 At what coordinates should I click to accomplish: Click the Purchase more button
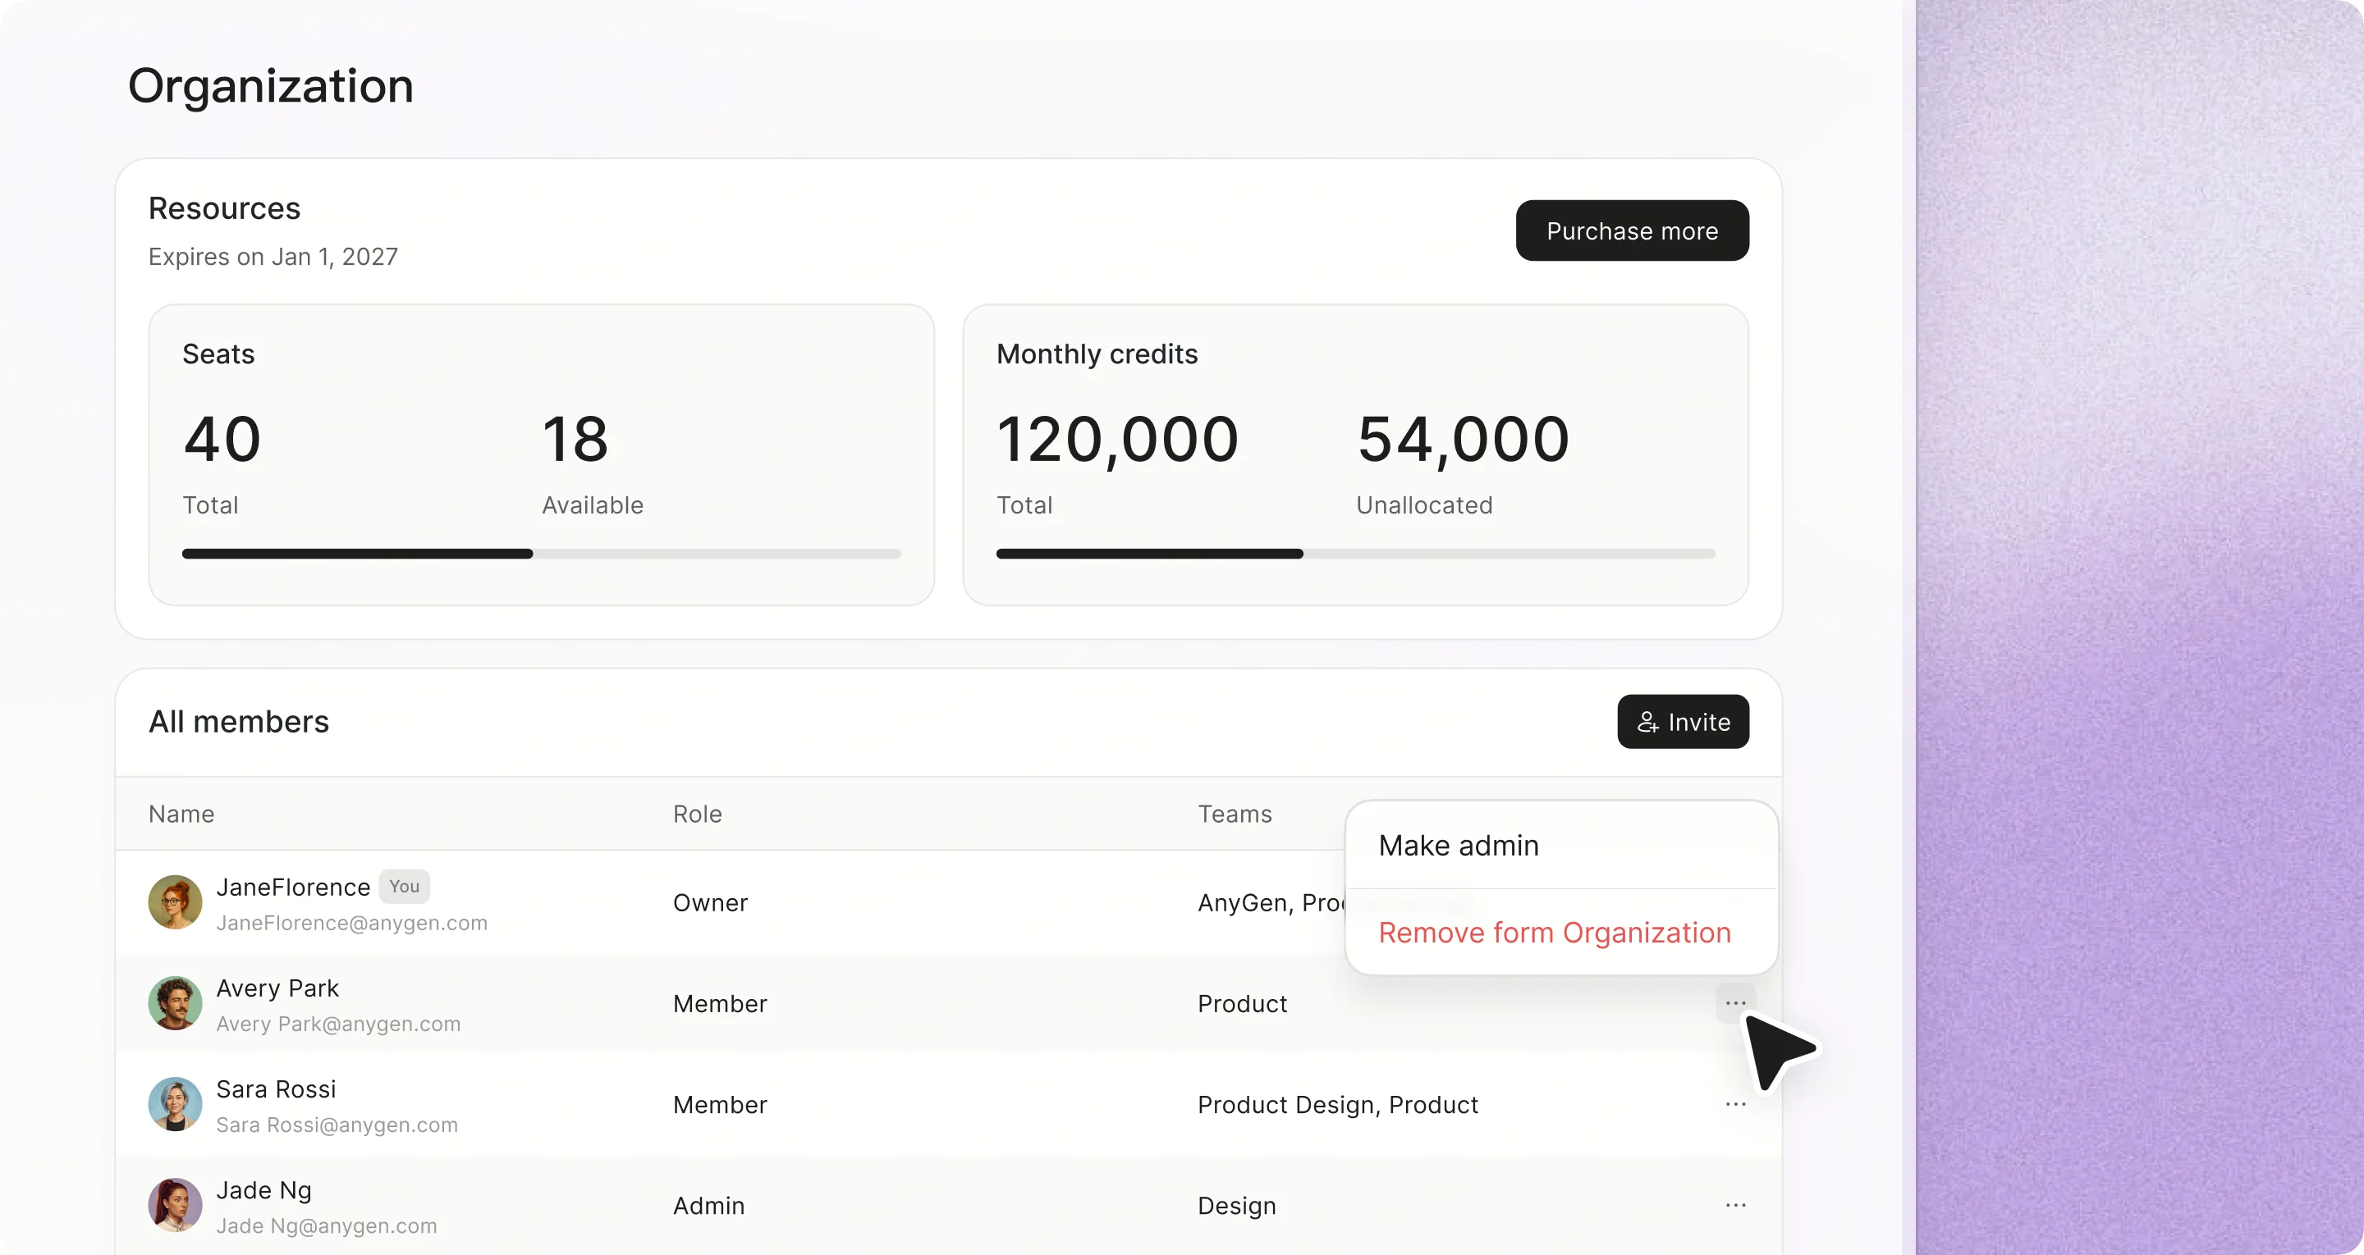[1632, 230]
